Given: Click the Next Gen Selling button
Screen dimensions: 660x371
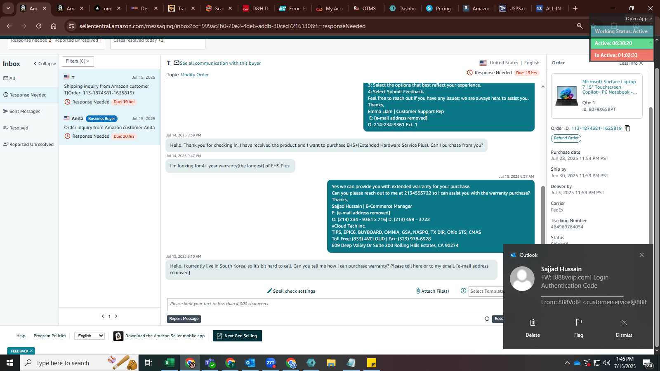Looking at the screenshot, I should 237,336.
